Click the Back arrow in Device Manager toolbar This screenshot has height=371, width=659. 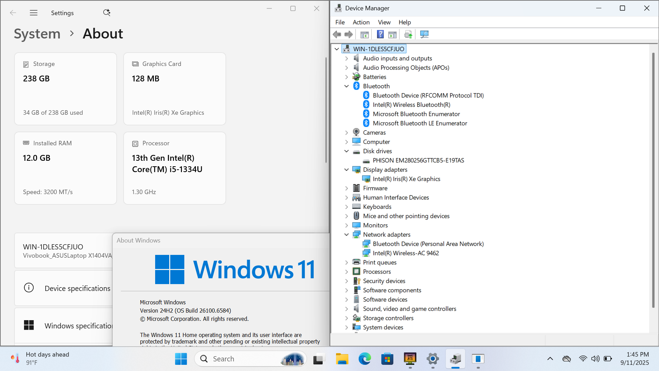pos(337,34)
